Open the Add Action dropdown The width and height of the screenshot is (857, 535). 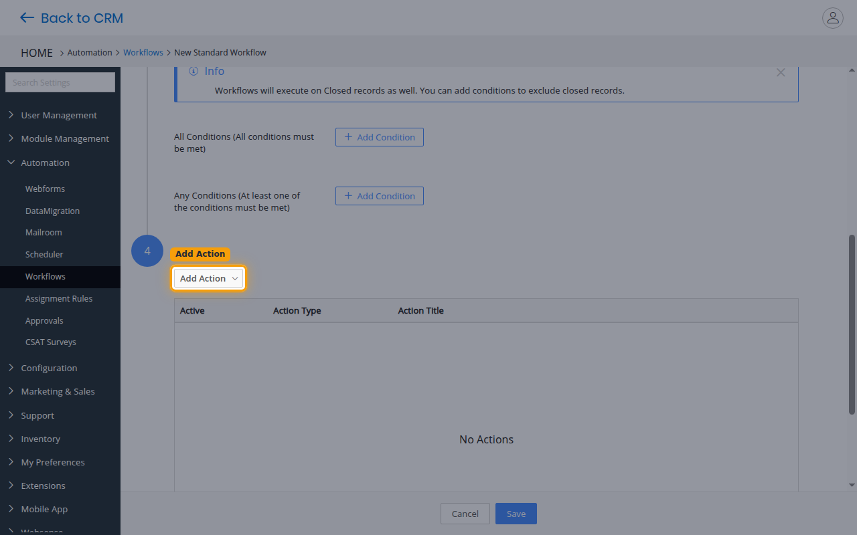point(208,278)
